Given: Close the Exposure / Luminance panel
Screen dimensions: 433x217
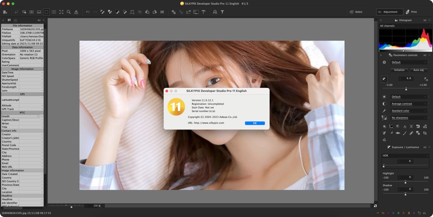Looking at the screenshot, I should 430,147.
